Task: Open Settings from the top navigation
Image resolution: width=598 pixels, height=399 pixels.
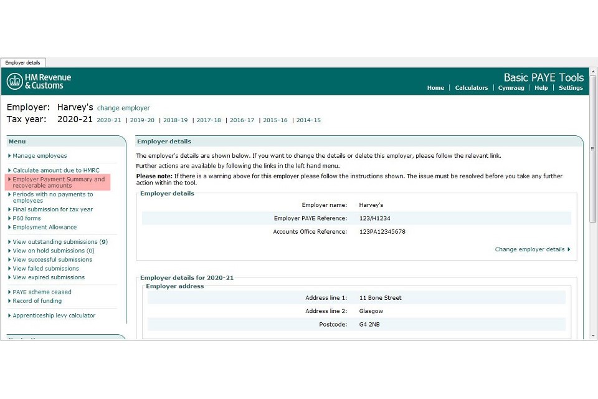Action: point(571,87)
